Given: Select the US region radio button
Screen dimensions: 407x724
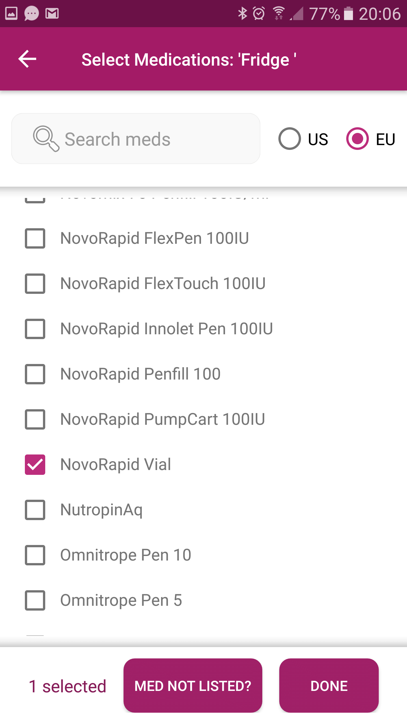Looking at the screenshot, I should 289,139.
